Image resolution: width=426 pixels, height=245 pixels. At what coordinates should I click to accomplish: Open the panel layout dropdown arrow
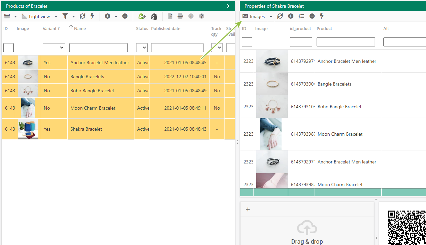pos(15,16)
